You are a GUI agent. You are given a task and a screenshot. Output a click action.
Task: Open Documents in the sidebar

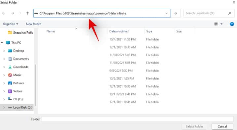[18, 59]
